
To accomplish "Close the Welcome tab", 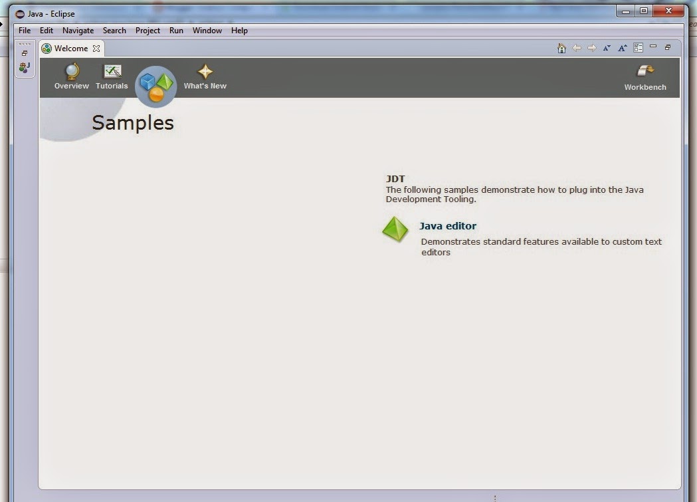I will coord(96,49).
